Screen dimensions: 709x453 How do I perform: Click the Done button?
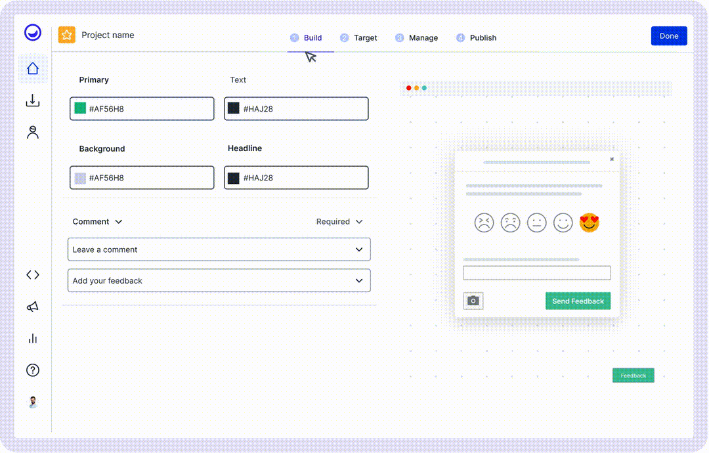click(x=669, y=35)
